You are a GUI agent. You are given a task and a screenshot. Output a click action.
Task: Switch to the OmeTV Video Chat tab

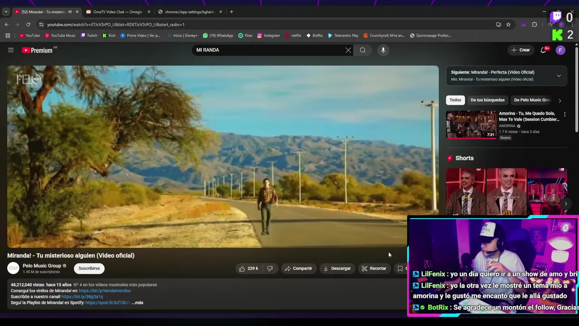117,12
